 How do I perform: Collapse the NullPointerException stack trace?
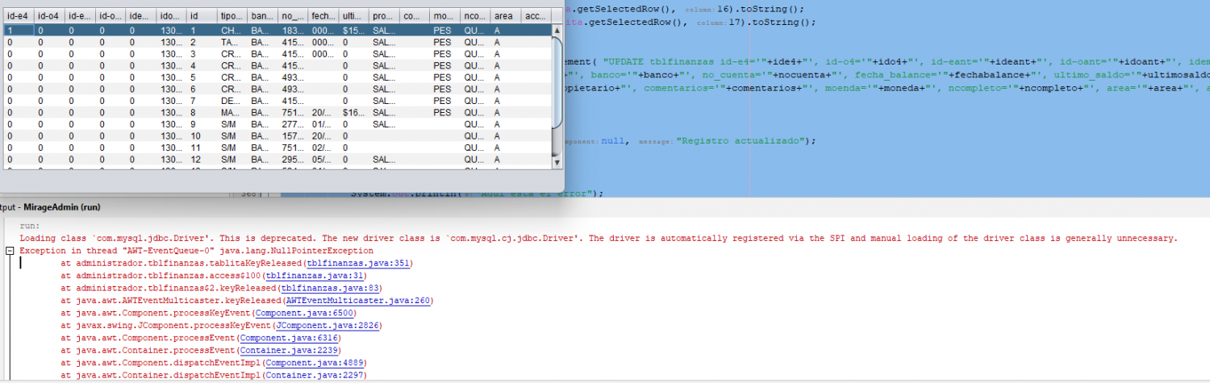tap(9, 251)
